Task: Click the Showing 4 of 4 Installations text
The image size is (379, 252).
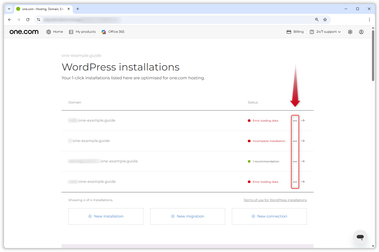Action: (91, 200)
